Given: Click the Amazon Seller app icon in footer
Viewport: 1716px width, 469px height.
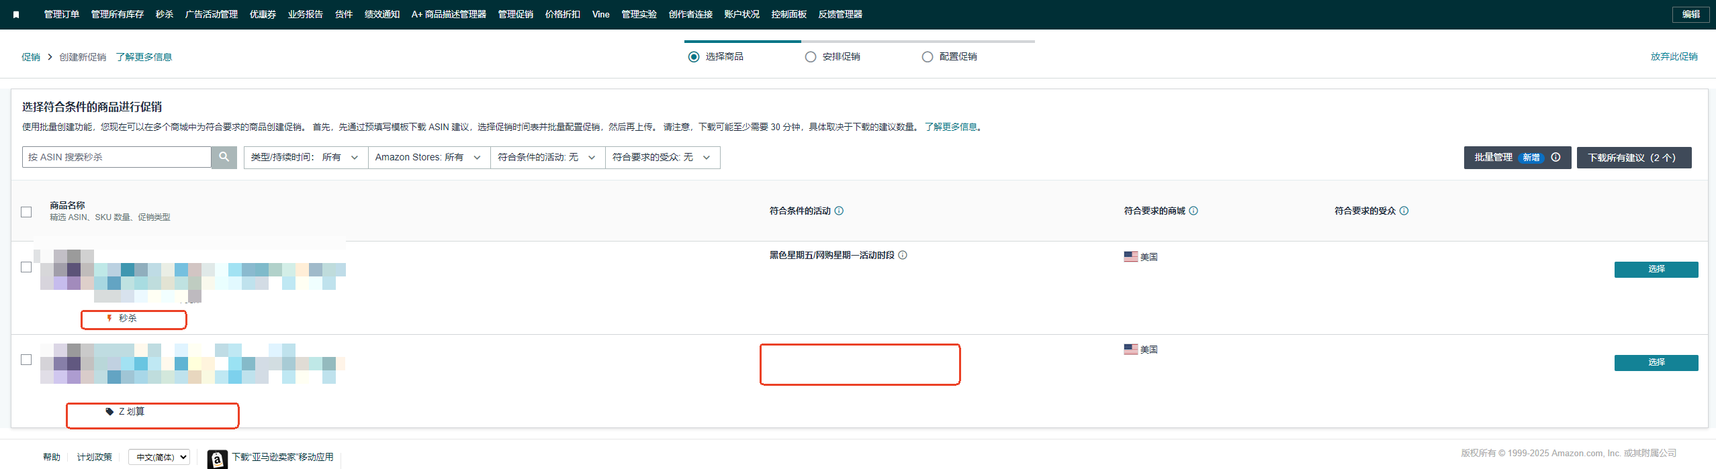Looking at the screenshot, I should [217, 459].
